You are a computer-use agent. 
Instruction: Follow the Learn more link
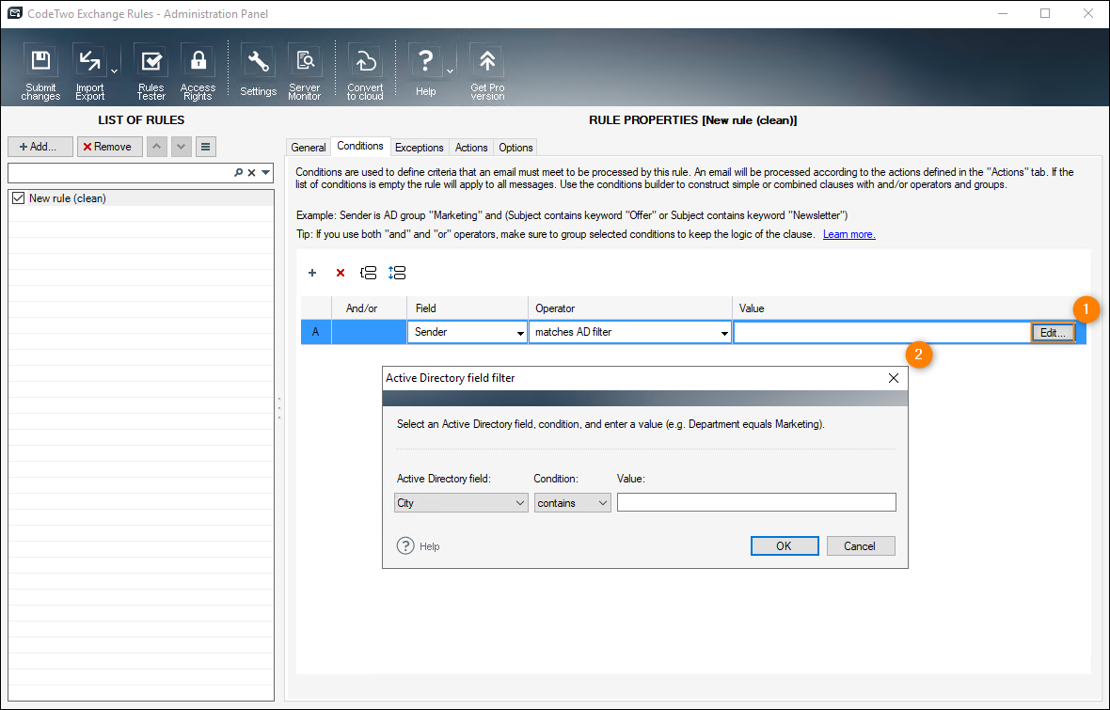click(x=848, y=234)
